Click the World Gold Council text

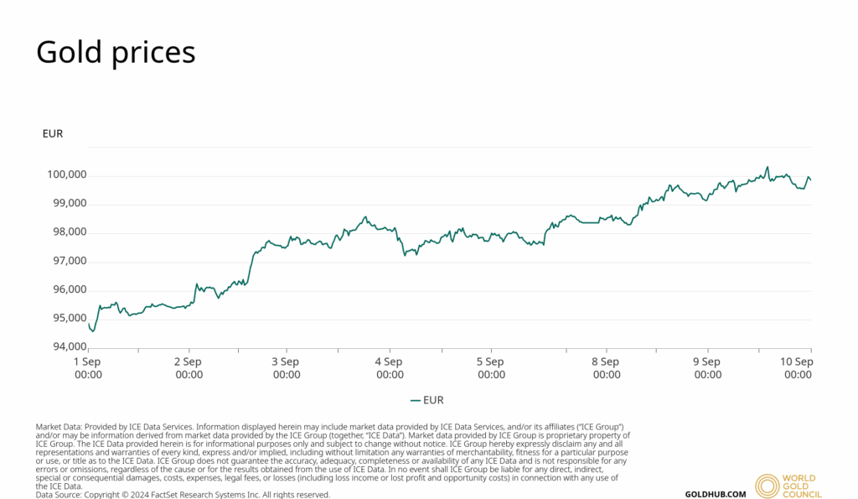[x=804, y=486]
